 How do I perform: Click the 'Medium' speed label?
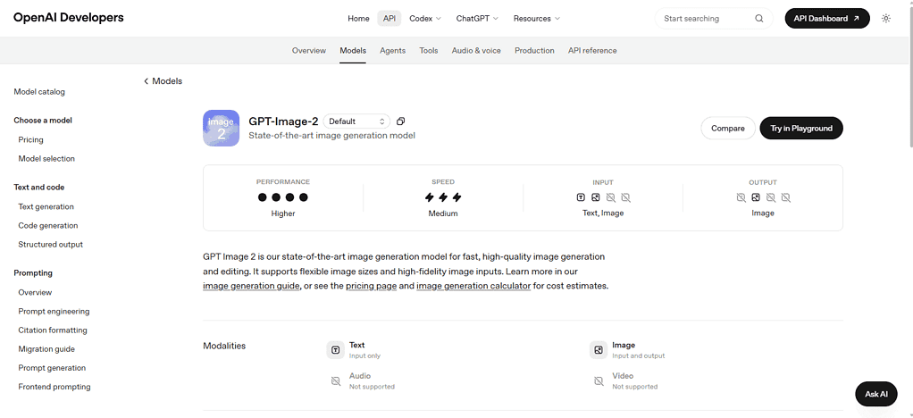click(x=443, y=213)
